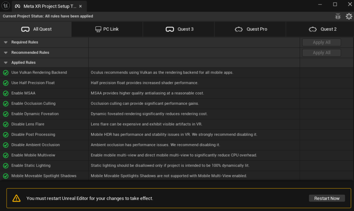Collapse the Applied Rules section

6,63
